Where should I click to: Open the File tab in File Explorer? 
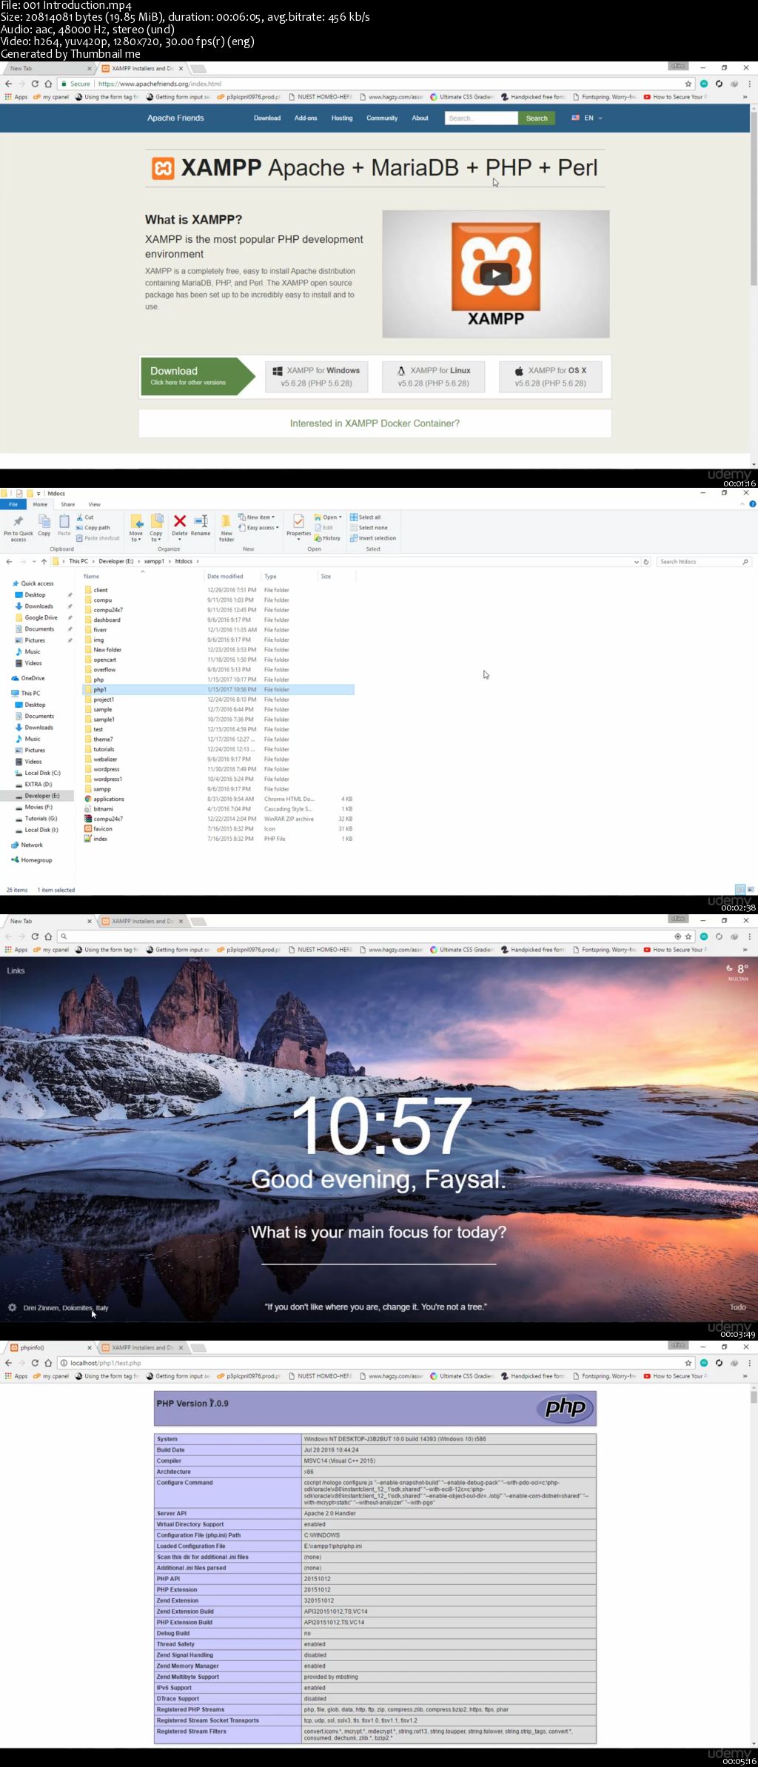pyautogui.click(x=13, y=504)
